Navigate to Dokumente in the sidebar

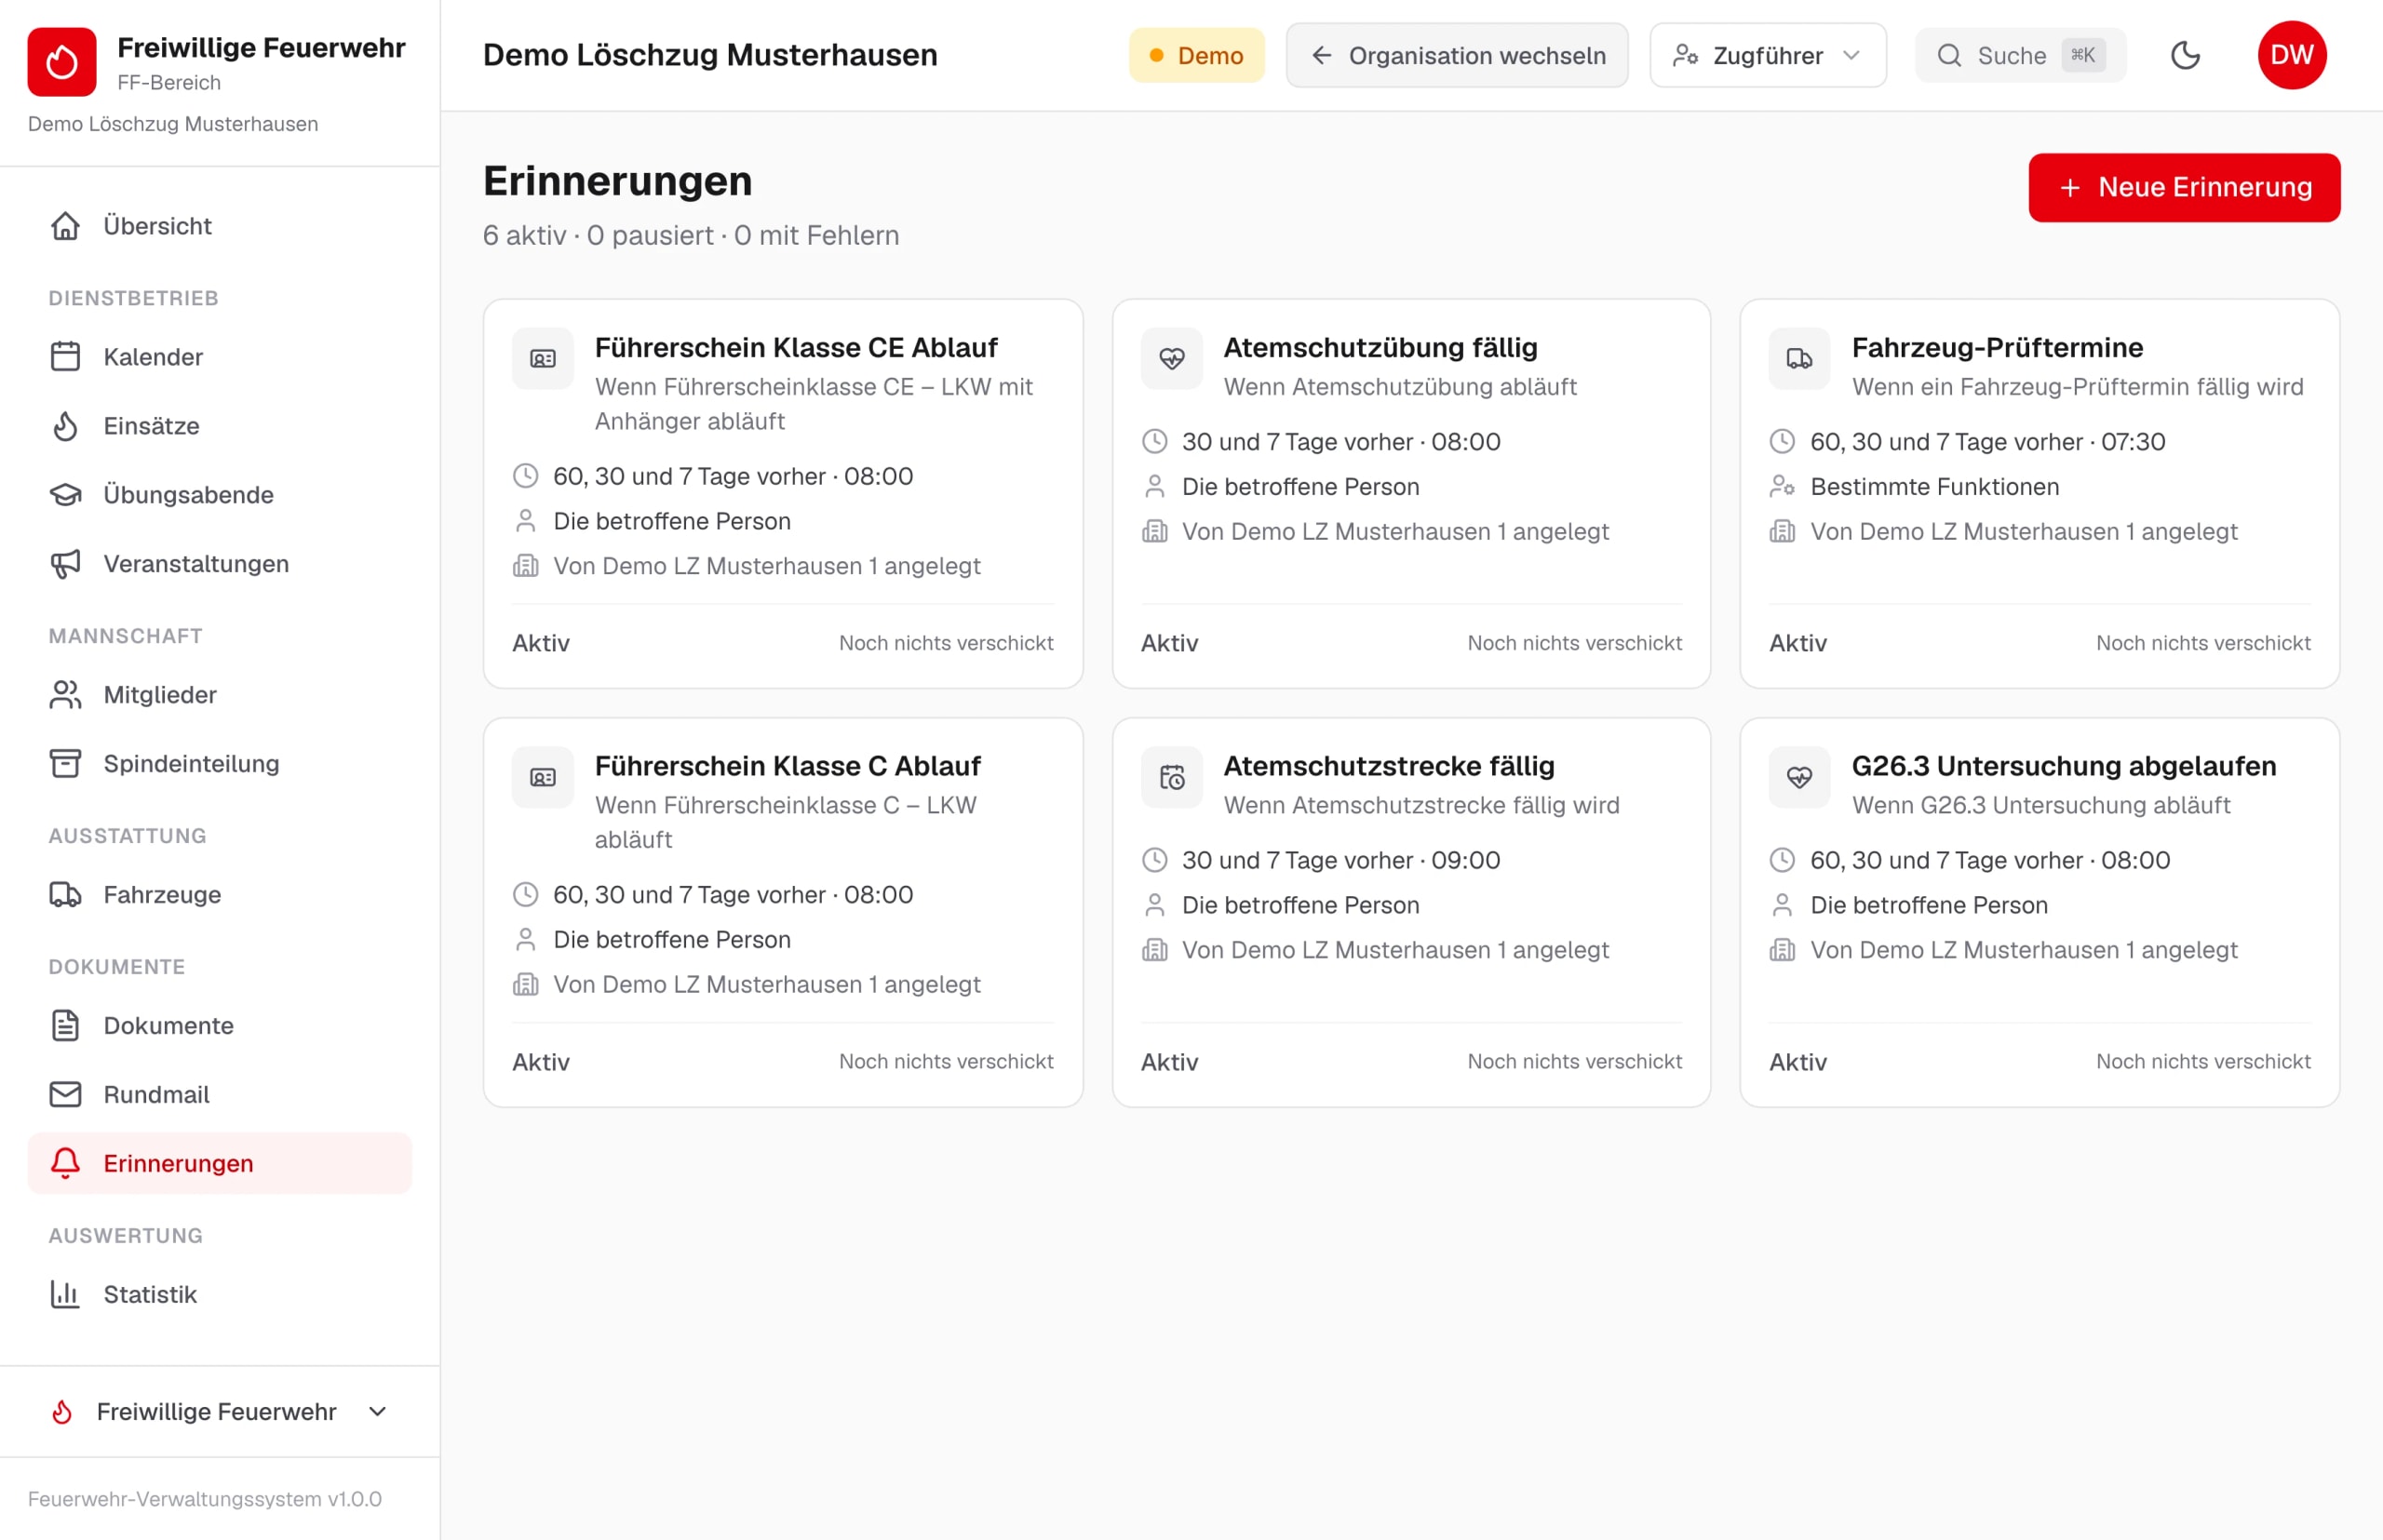coord(220,1026)
